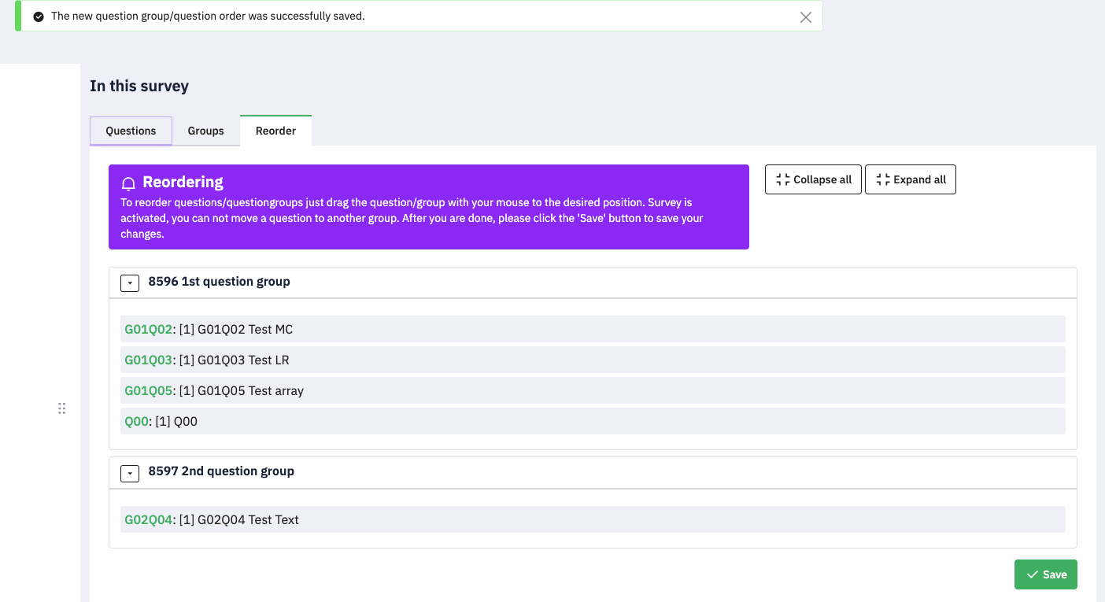Click the 8597 2nd question group header
Screen dimensions: 1105x602
[221, 471]
